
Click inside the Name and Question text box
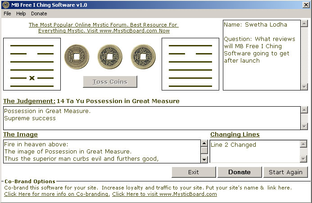(262, 55)
